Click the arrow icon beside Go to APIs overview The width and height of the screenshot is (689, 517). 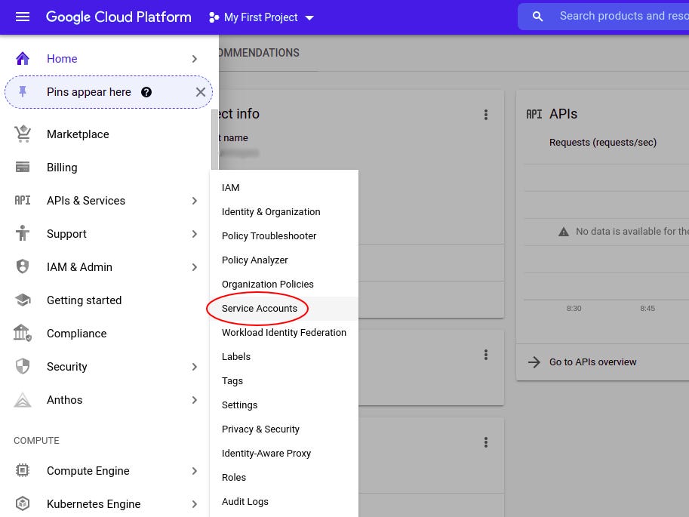[x=534, y=362]
